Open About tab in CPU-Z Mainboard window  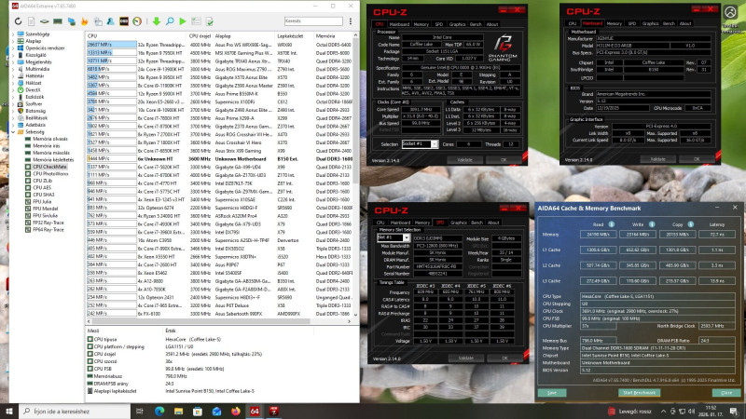point(685,23)
